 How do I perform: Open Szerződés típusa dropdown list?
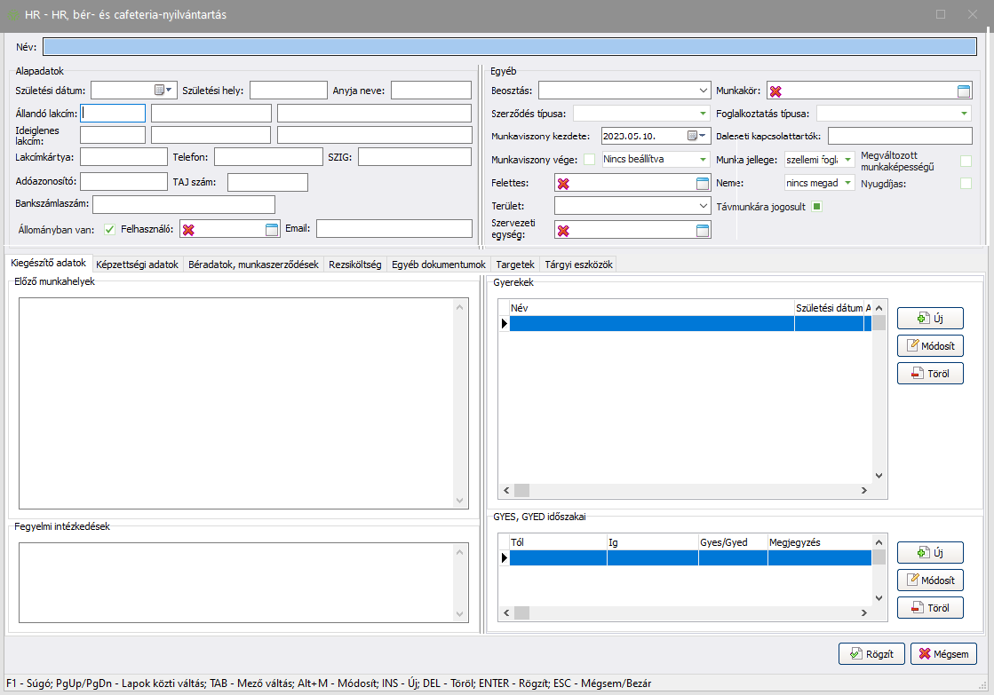point(702,114)
